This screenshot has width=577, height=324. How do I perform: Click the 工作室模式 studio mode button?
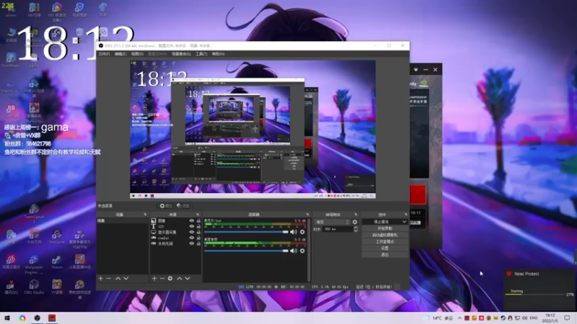tap(385, 242)
